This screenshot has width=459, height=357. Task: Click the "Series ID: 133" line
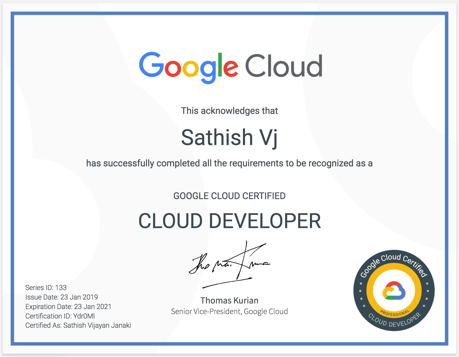click(46, 287)
